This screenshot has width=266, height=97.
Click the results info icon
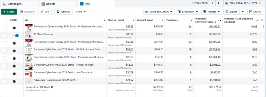52,87
